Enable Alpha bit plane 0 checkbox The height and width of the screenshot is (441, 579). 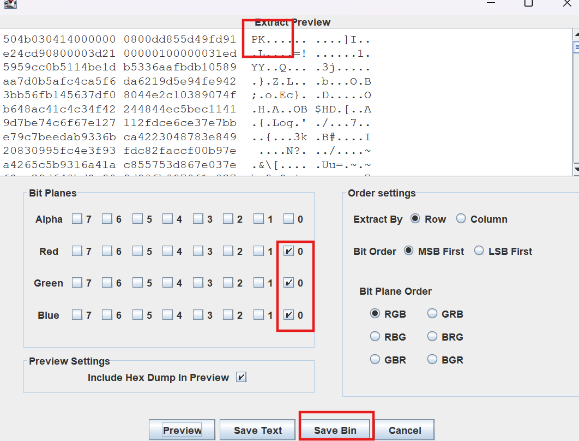coord(288,219)
